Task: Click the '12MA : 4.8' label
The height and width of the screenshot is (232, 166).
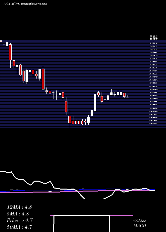Action: point(19,207)
